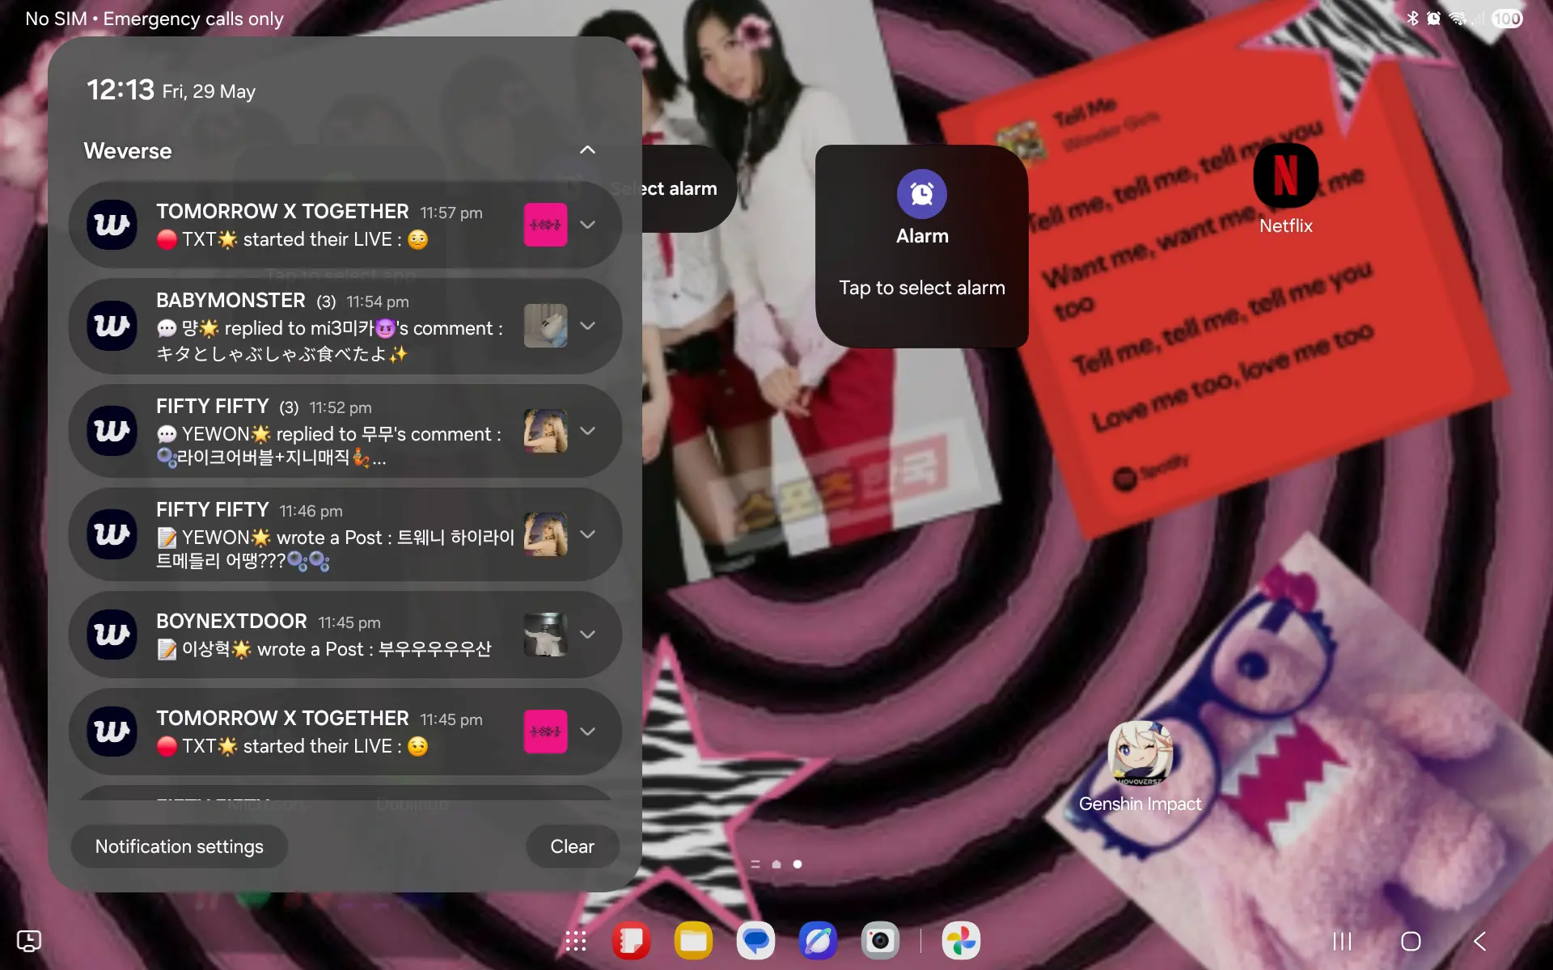Expand the 11:57 pm TOMORROW X TOGETHER notification
This screenshot has width=1553, height=970.
coord(588,225)
